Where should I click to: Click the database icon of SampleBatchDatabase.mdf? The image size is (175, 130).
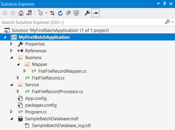point(20,119)
